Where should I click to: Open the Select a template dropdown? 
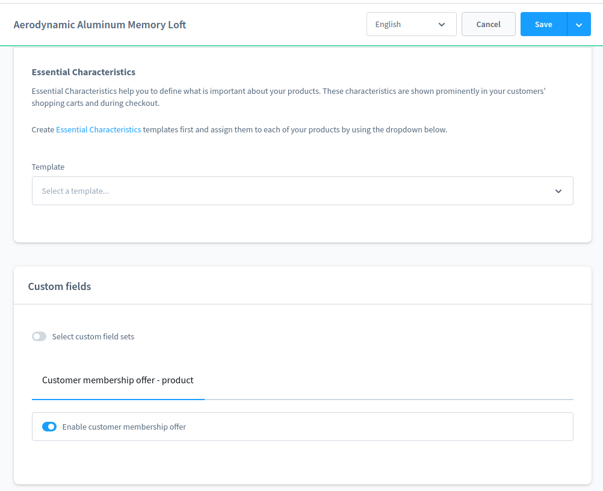click(x=302, y=191)
